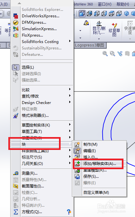Click 修复草图 repair sketch button
This screenshot has height=217, width=135.
[114, 29]
